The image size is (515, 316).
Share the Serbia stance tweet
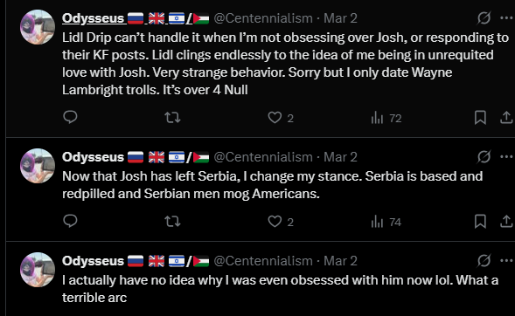[x=506, y=221]
